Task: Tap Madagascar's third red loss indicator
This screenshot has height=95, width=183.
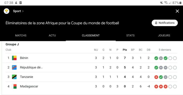Action: pyautogui.click(x=165, y=86)
